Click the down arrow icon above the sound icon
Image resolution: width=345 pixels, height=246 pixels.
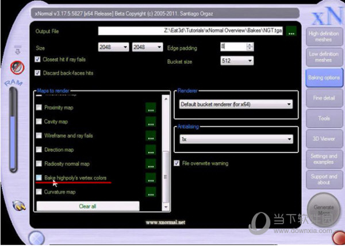(x=18, y=50)
